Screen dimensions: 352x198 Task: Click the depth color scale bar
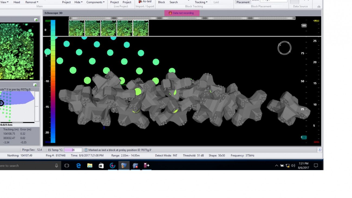pos(53,81)
